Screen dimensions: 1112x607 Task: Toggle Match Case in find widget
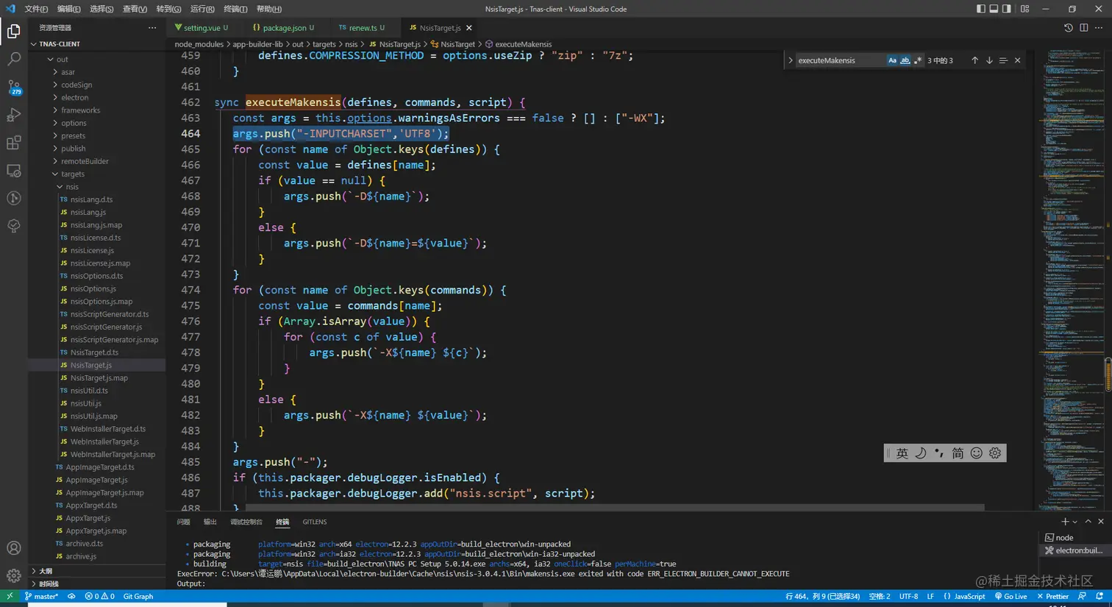point(892,60)
